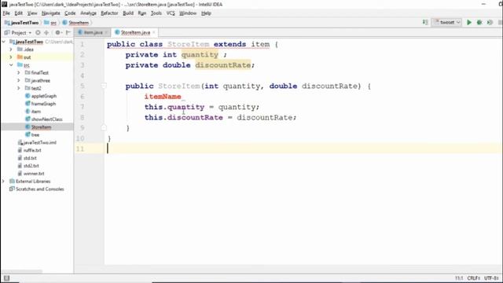The image size is (503, 283).
Task: Hide the Project tool window
Action: [x=68, y=33]
